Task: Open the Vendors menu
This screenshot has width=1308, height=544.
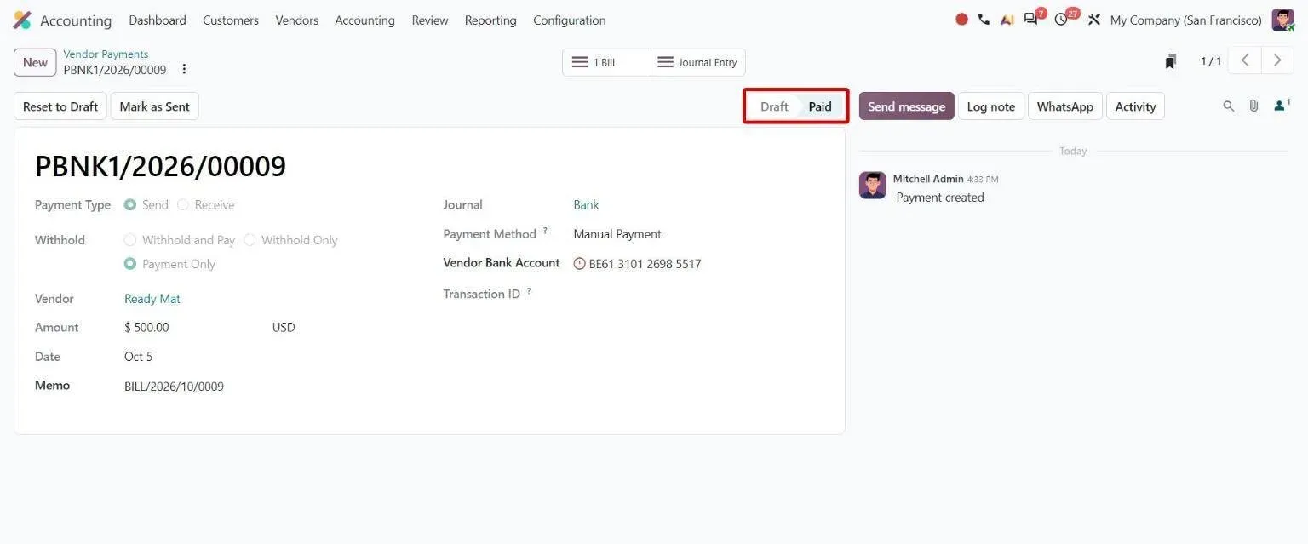Action: [297, 20]
